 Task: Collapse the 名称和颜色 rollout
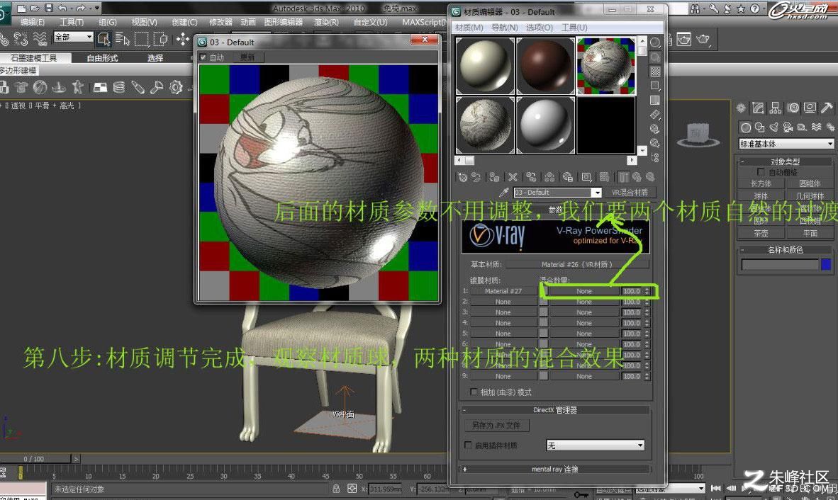tap(785, 250)
